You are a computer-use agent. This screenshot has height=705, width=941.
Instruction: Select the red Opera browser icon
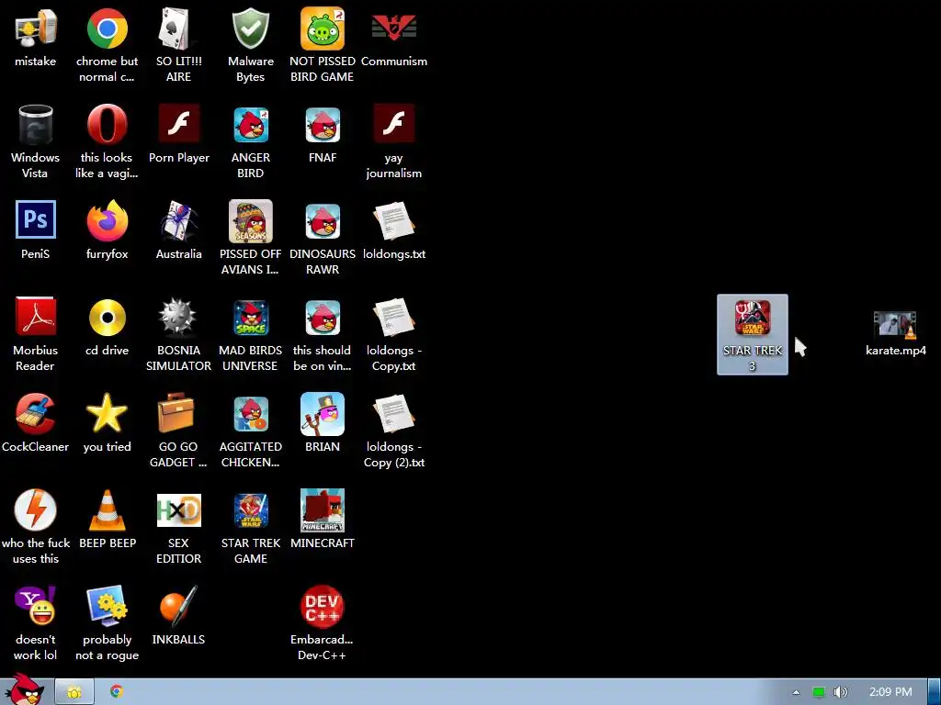click(x=107, y=125)
